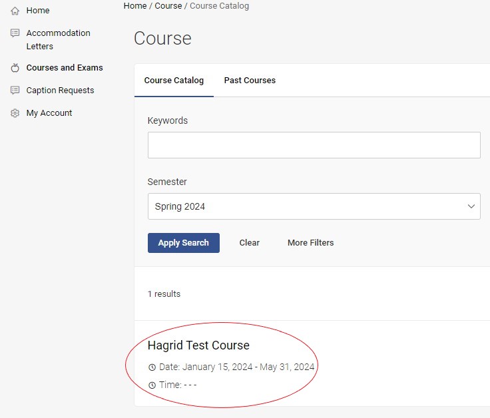Screen dimensions: 490x418
Task: Click the Home breadcrumb link
Action: [x=135, y=5]
